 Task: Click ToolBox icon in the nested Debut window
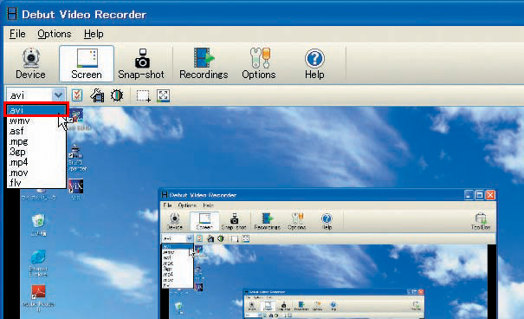(x=481, y=221)
